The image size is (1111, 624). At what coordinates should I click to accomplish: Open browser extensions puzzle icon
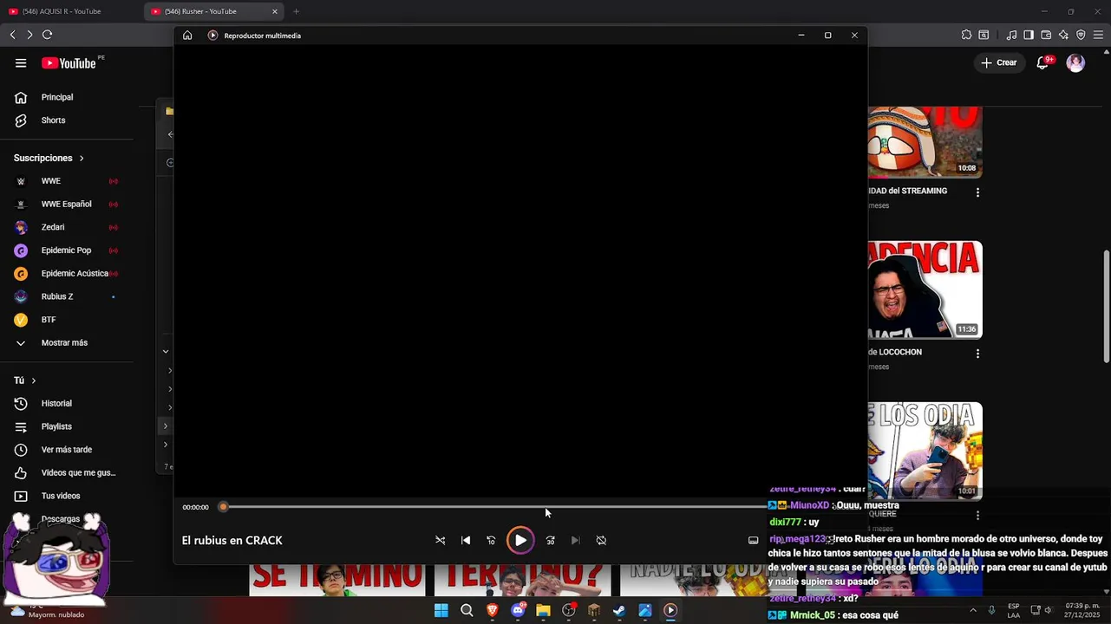(x=966, y=35)
